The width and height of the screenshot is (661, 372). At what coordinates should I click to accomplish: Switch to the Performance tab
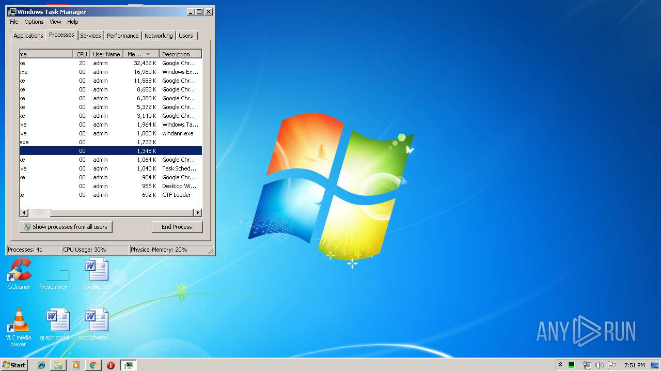[123, 36]
